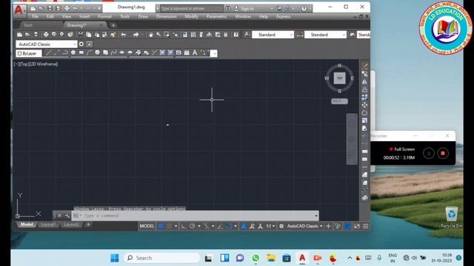The height and width of the screenshot is (266, 474).
Task: Click the keyword search box in title bar
Action: (192, 8)
